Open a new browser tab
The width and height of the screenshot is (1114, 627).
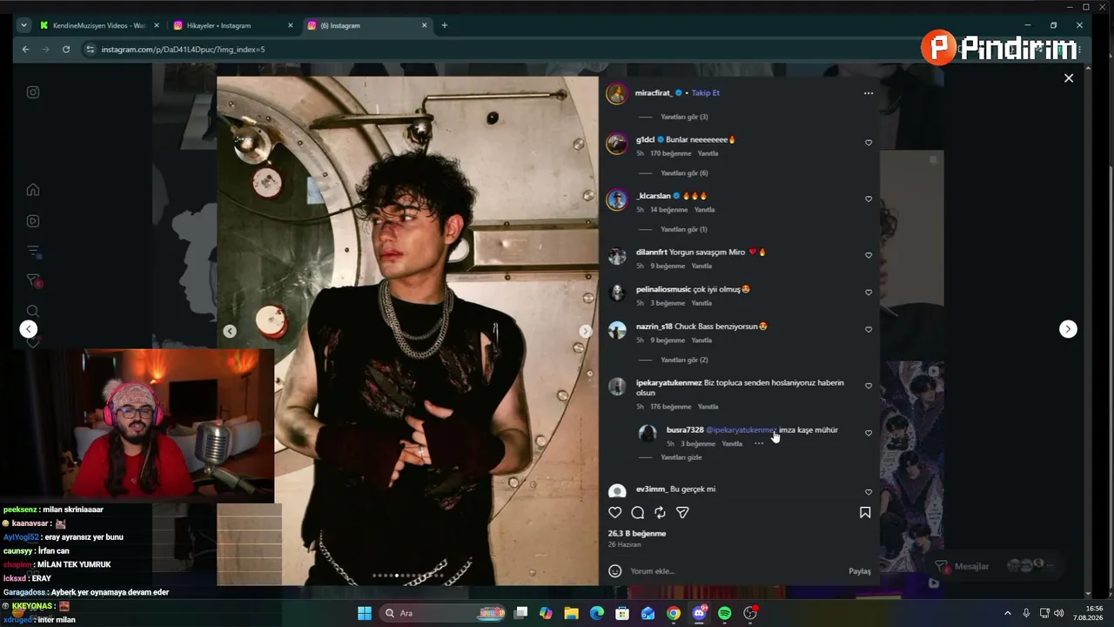tap(445, 25)
